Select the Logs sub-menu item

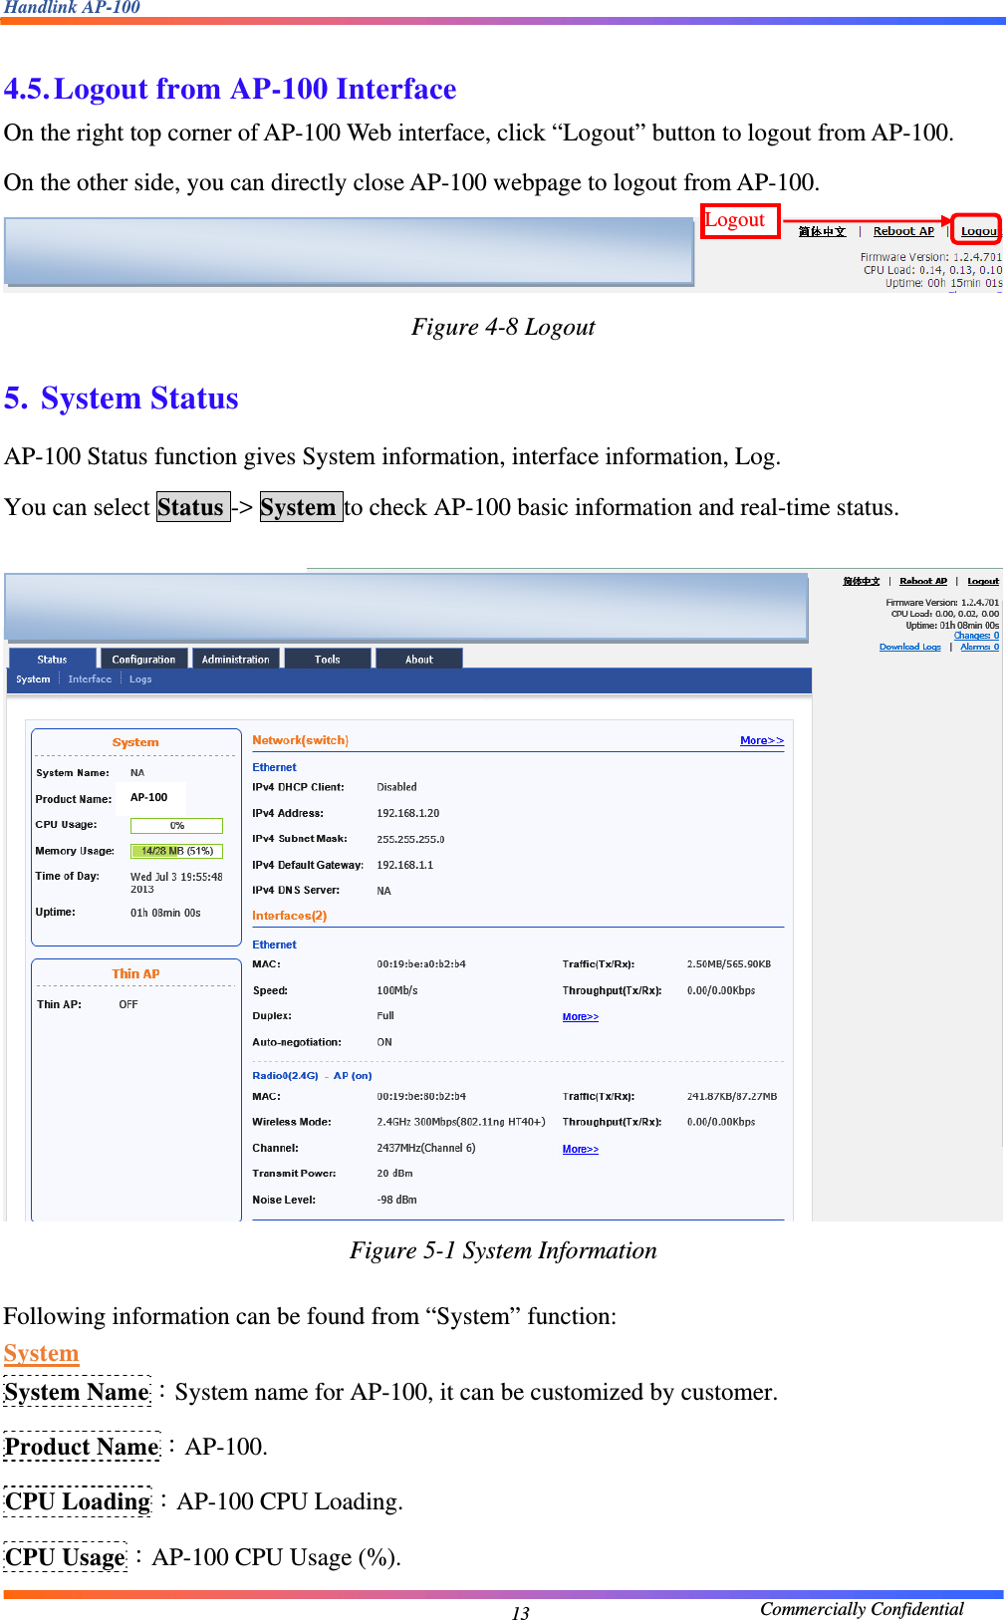click(140, 679)
